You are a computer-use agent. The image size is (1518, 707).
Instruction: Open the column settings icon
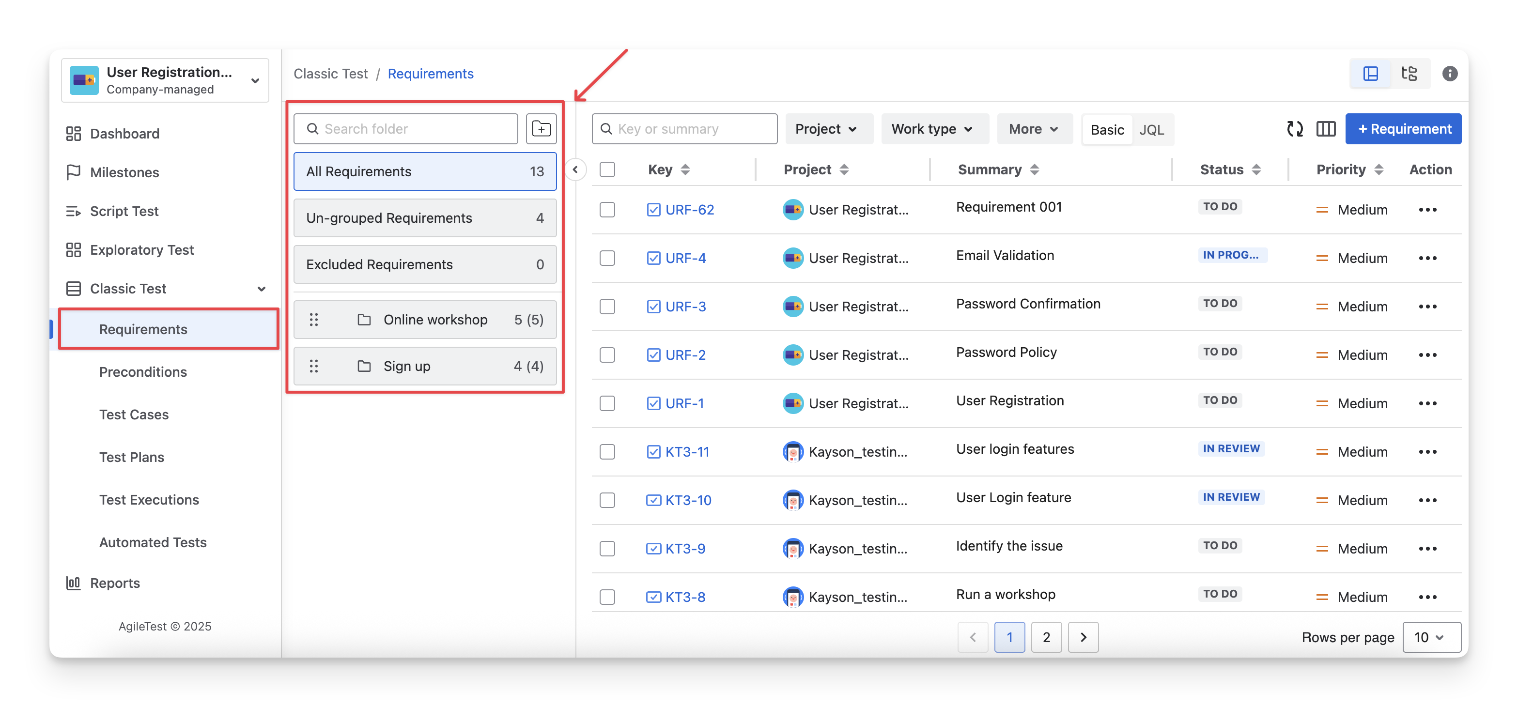pyautogui.click(x=1325, y=128)
